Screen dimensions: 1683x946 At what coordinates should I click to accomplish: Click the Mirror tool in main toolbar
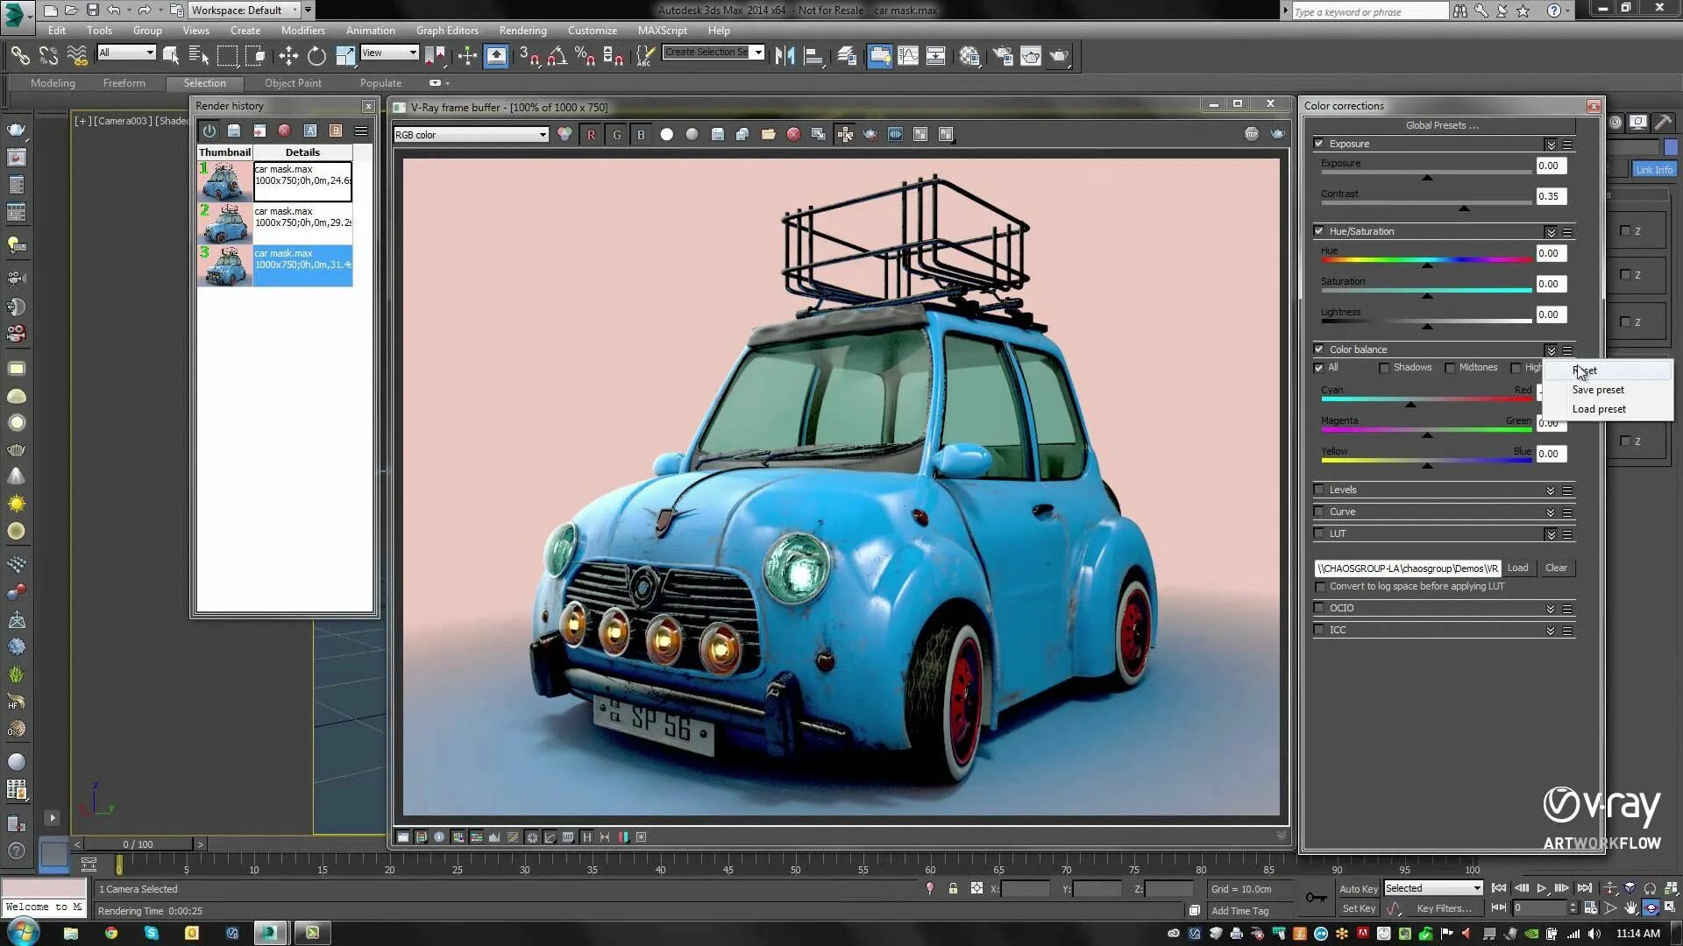pos(785,57)
